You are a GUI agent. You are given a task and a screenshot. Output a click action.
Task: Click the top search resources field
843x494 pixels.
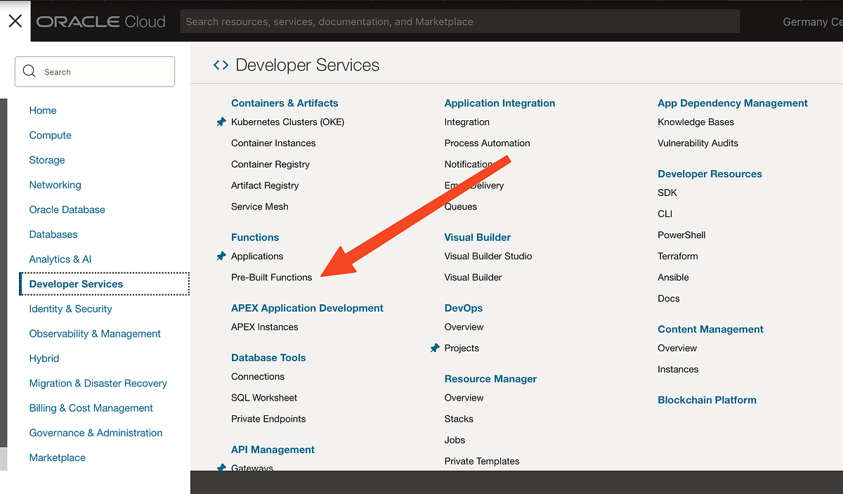pos(460,21)
